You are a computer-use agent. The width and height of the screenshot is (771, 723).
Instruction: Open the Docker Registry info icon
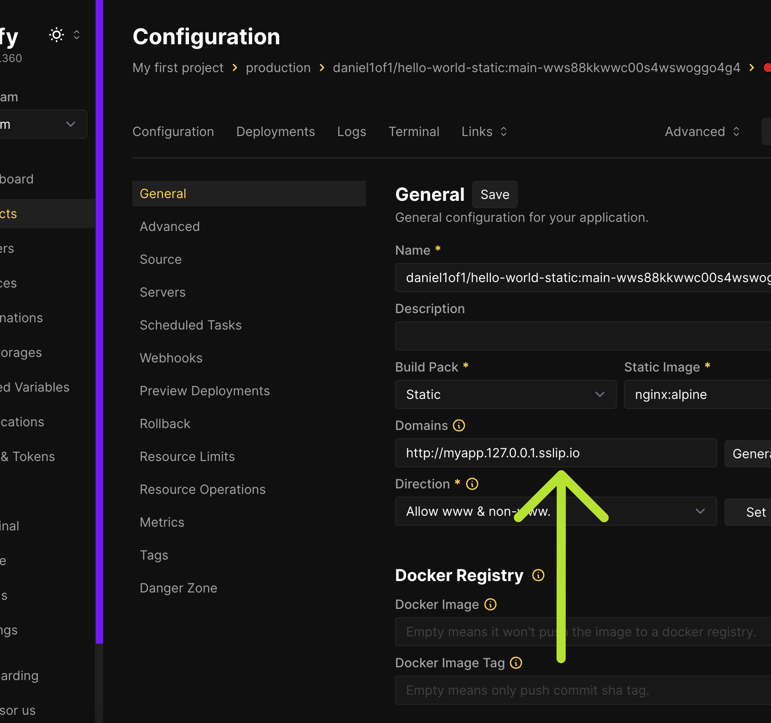pos(538,575)
